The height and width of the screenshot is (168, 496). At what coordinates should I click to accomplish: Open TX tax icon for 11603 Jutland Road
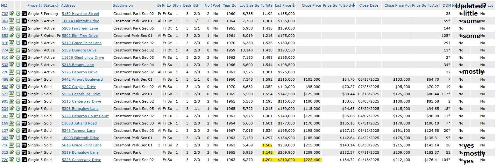pyautogui.click(x=24, y=123)
